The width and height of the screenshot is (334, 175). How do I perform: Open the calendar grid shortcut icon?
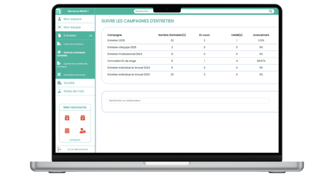67,131
